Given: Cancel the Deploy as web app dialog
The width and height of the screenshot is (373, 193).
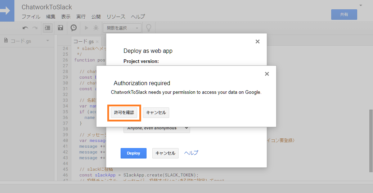Looking at the screenshot, I should coord(165,153).
